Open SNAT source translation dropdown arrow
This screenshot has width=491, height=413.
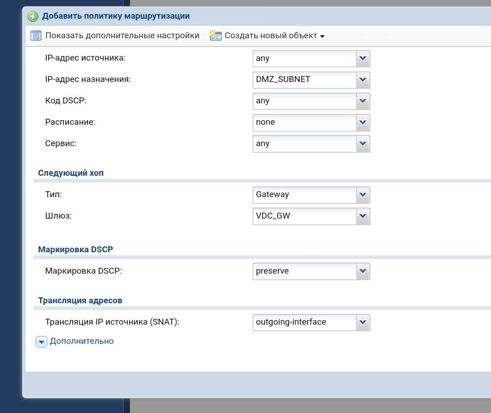pos(363,322)
